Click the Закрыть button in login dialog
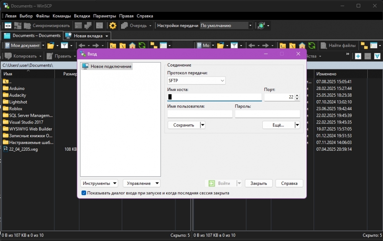383x241 pixels. click(259, 183)
